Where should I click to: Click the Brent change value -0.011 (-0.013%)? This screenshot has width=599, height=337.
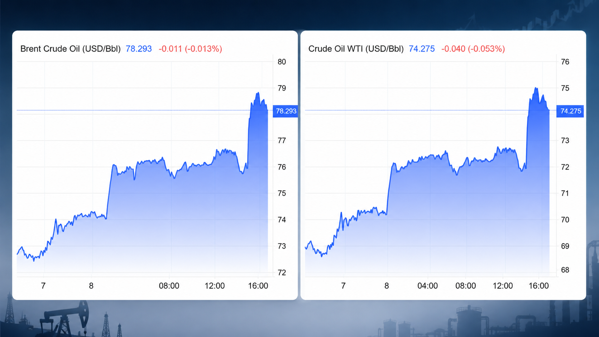(190, 49)
